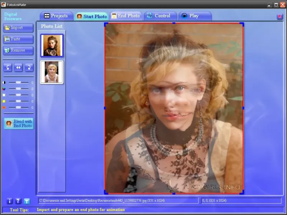Open the help question mark icon
The width and height of the screenshot is (287, 215).
[18, 201]
